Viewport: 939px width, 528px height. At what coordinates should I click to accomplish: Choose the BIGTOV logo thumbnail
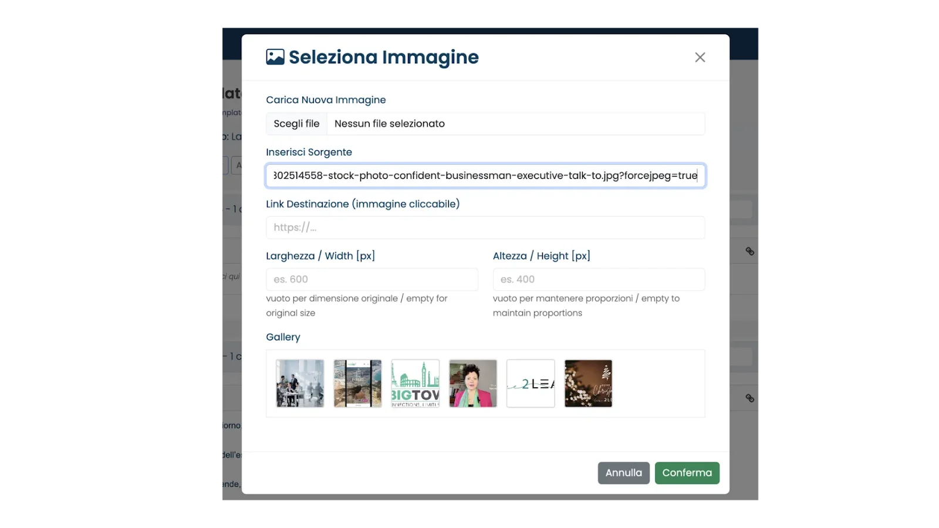tap(416, 384)
